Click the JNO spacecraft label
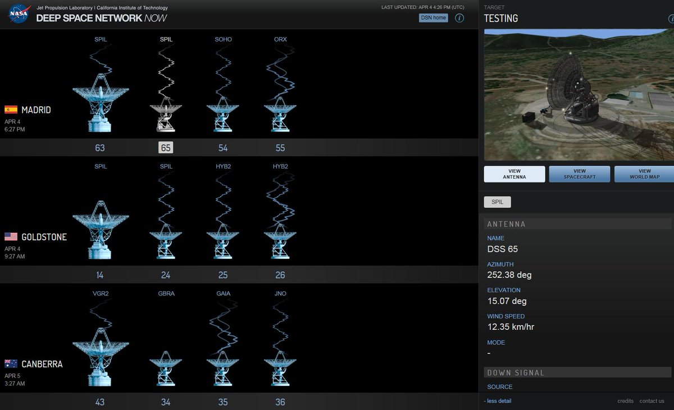Screen dimensions: 674x410 tap(280, 293)
